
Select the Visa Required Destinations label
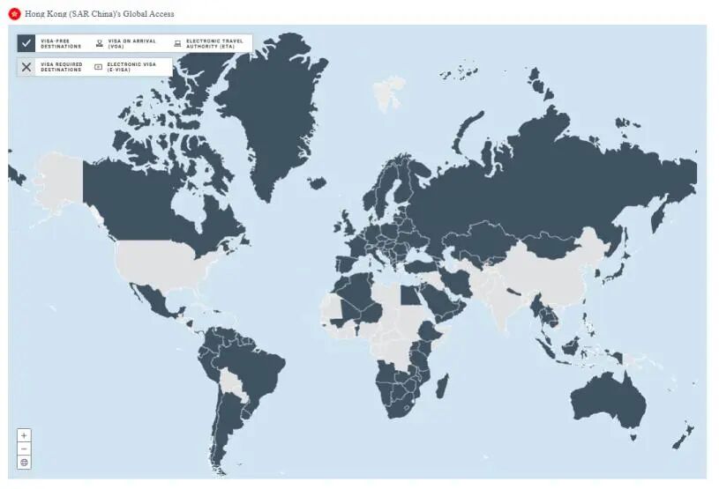tap(62, 67)
